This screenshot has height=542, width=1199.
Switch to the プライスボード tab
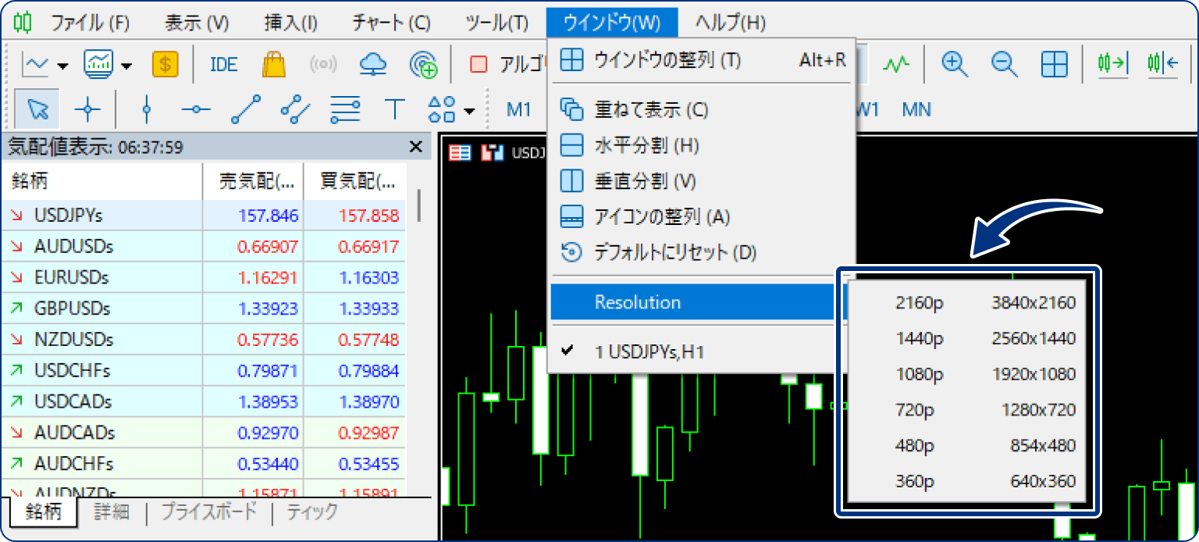pyautogui.click(x=208, y=512)
